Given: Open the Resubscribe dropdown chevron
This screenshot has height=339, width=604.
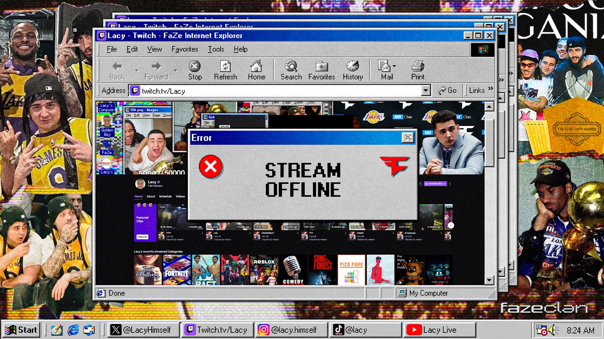Looking at the screenshot, I should pyautogui.click(x=444, y=184).
